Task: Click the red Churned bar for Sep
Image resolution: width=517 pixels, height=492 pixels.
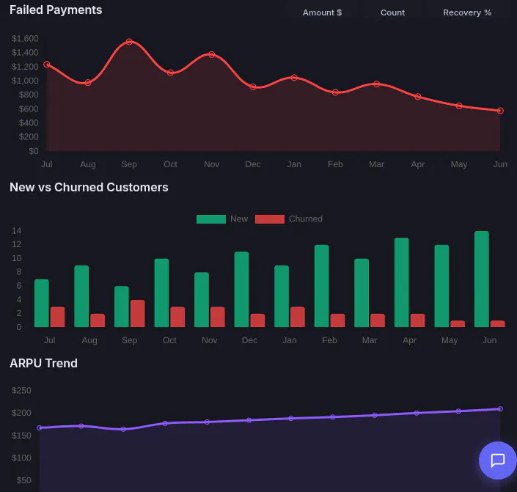Action: tap(137, 314)
